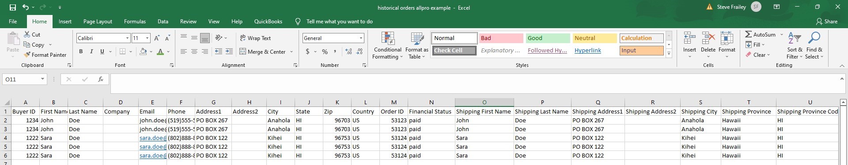Open Format as Table gallery
This screenshot has width=848, height=165.
click(x=417, y=46)
